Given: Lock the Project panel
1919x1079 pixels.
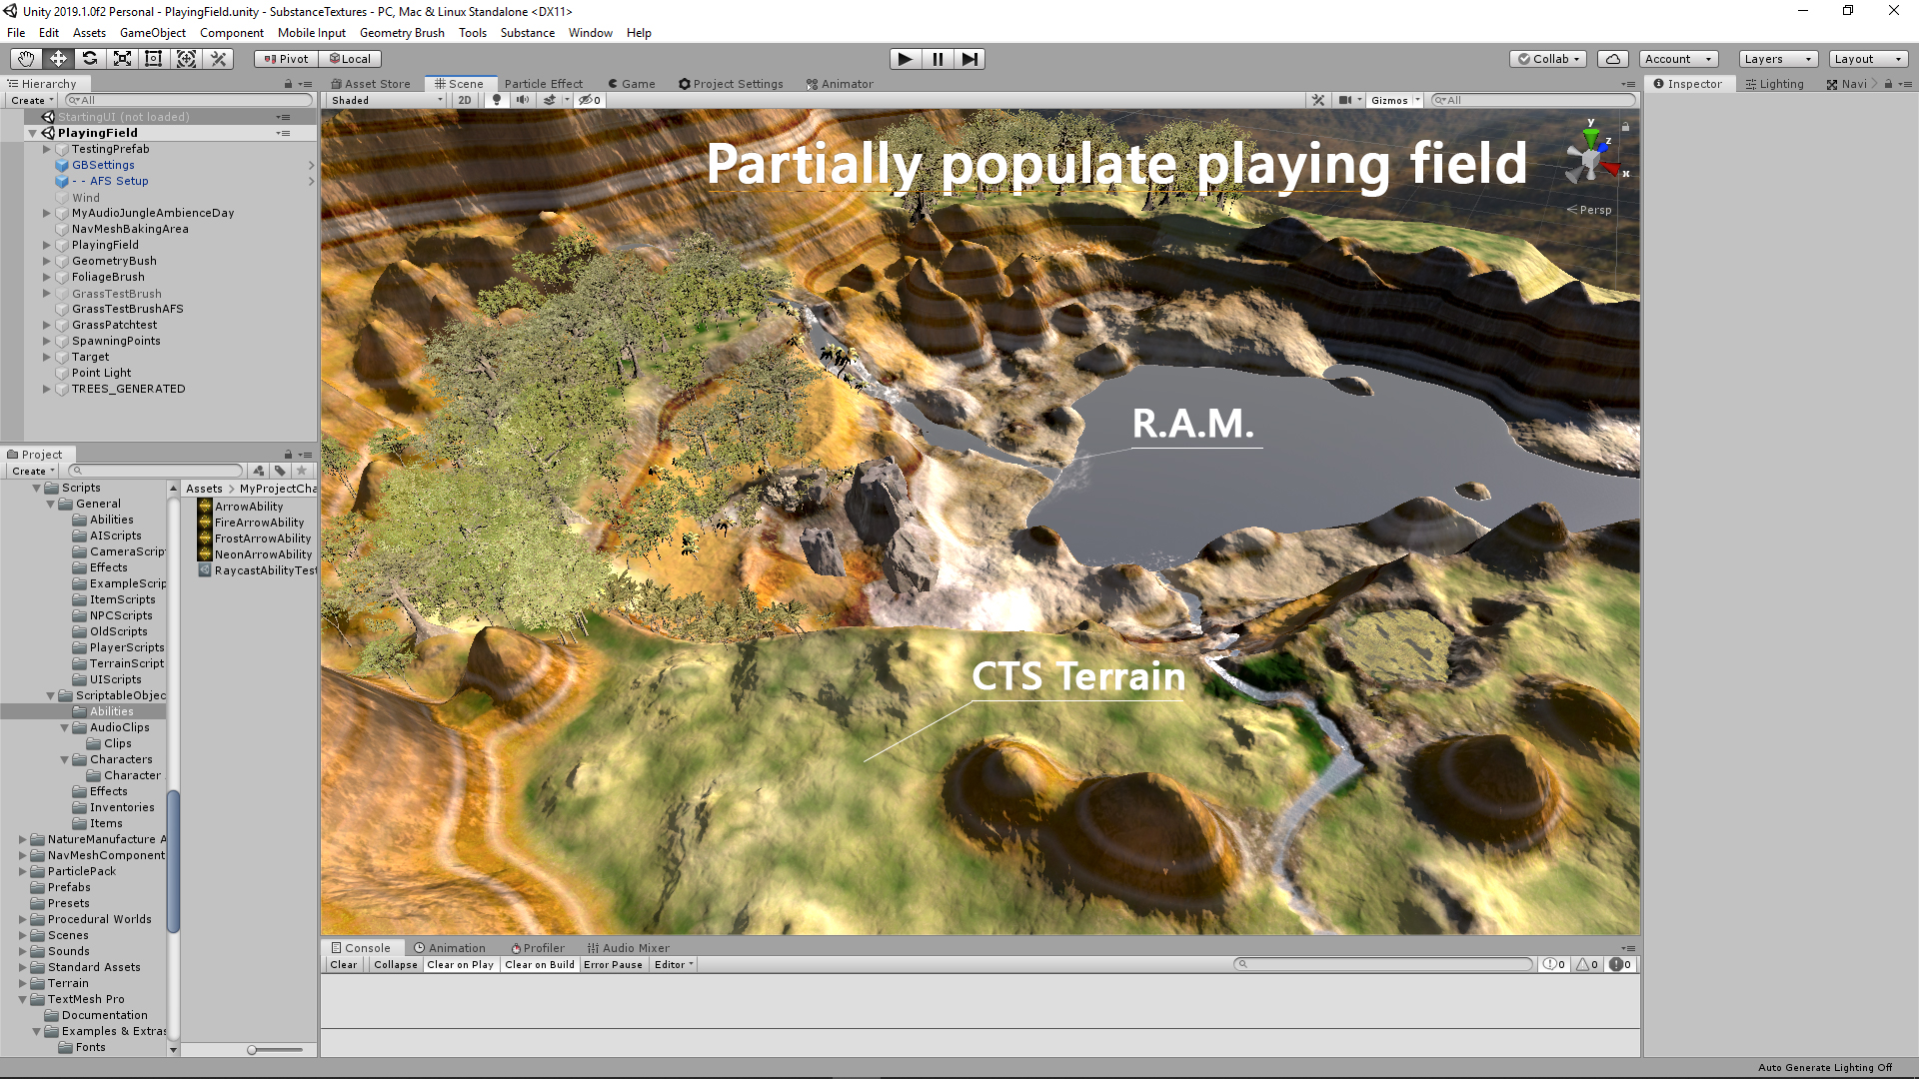Looking at the screenshot, I should coord(288,455).
